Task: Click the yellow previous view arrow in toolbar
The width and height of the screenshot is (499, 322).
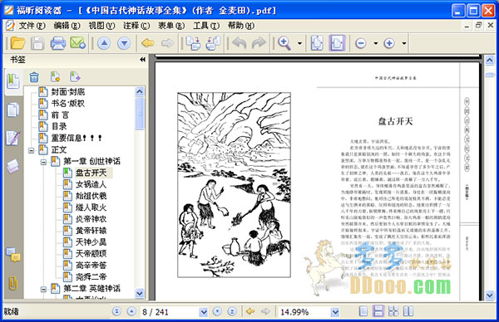Action: (148, 43)
